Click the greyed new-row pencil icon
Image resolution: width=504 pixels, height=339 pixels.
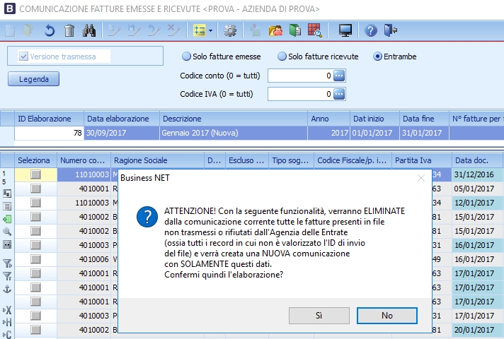(115, 31)
